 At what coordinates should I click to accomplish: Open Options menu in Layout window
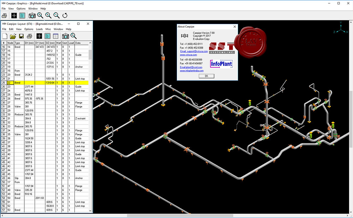pyautogui.click(x=29, y=29)
